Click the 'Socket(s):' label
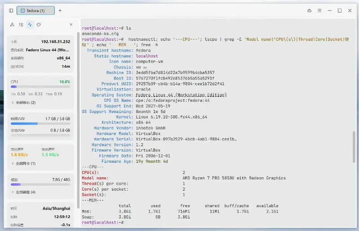This screenshot has height=231, width=359. click(x=94, y=195)
